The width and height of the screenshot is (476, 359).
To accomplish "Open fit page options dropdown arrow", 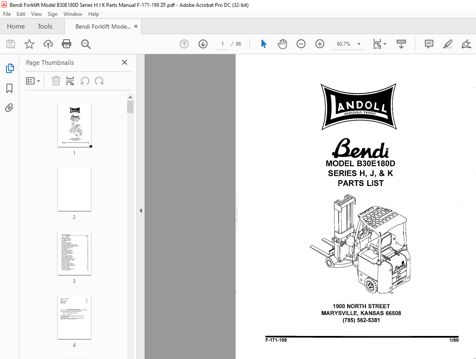I will pos(385,44).
